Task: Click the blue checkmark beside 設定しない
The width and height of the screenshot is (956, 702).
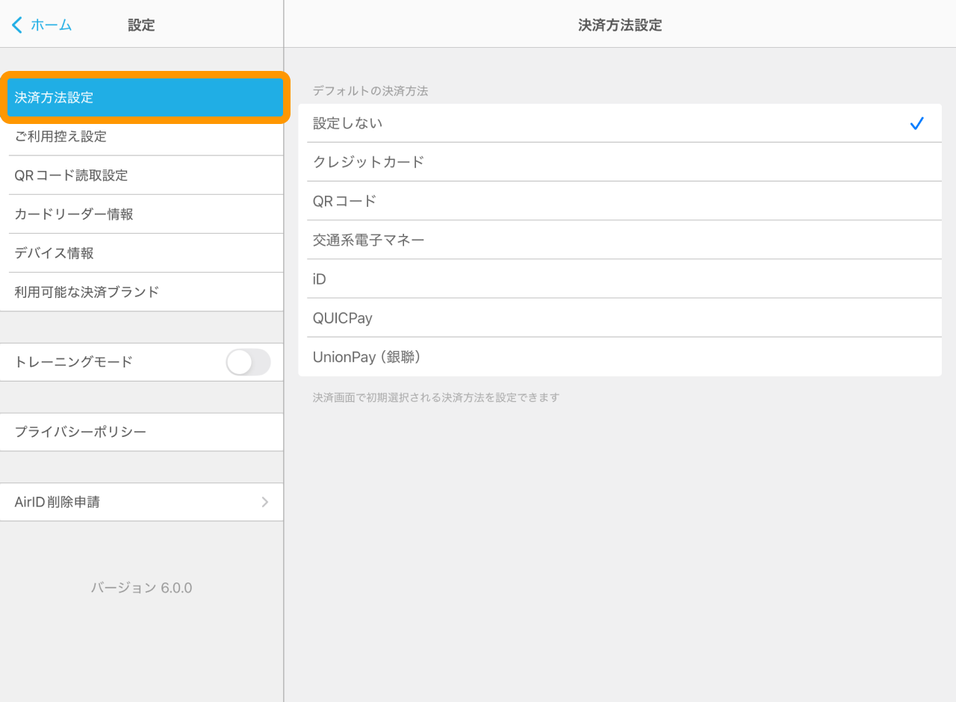Action: [916, 123]
